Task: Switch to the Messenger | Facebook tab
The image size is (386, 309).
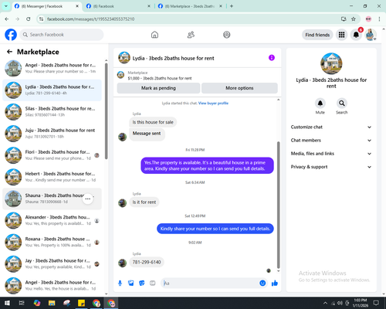Action: [x=46, y=6]
